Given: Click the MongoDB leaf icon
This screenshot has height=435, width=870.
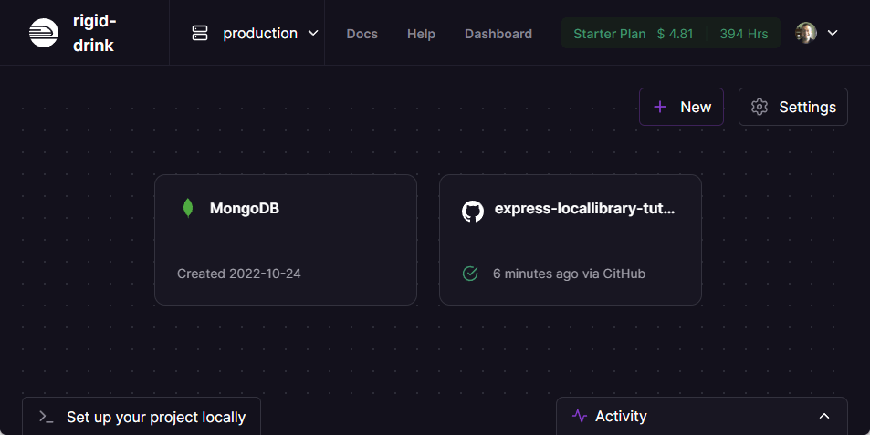Looking at the screenshot, I should [188, 208].
